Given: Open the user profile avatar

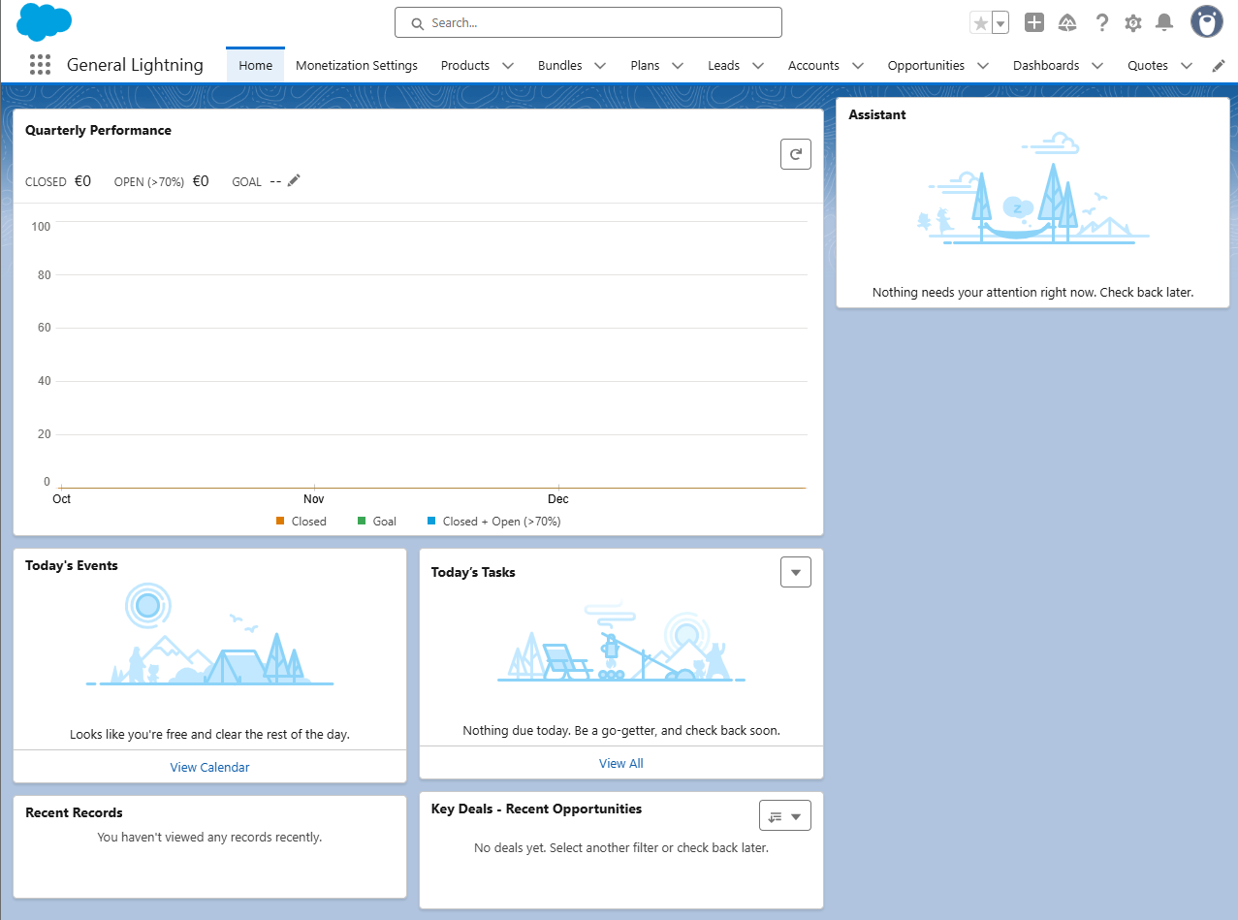Looking at the screenshot, I should pos(1206,20).
